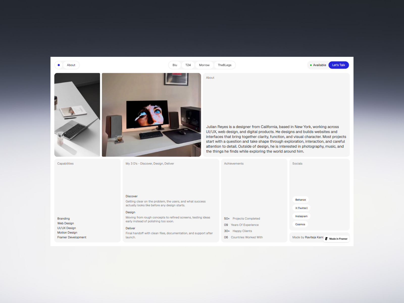Image resolution: width=404 pixels, height=303 pixels.
Task: Click the Let's Talk button
Action: coord(338,65)
